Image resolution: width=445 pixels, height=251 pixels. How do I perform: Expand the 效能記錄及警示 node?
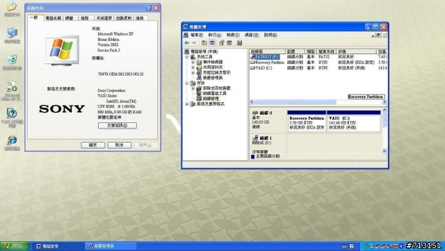point(193,73)
